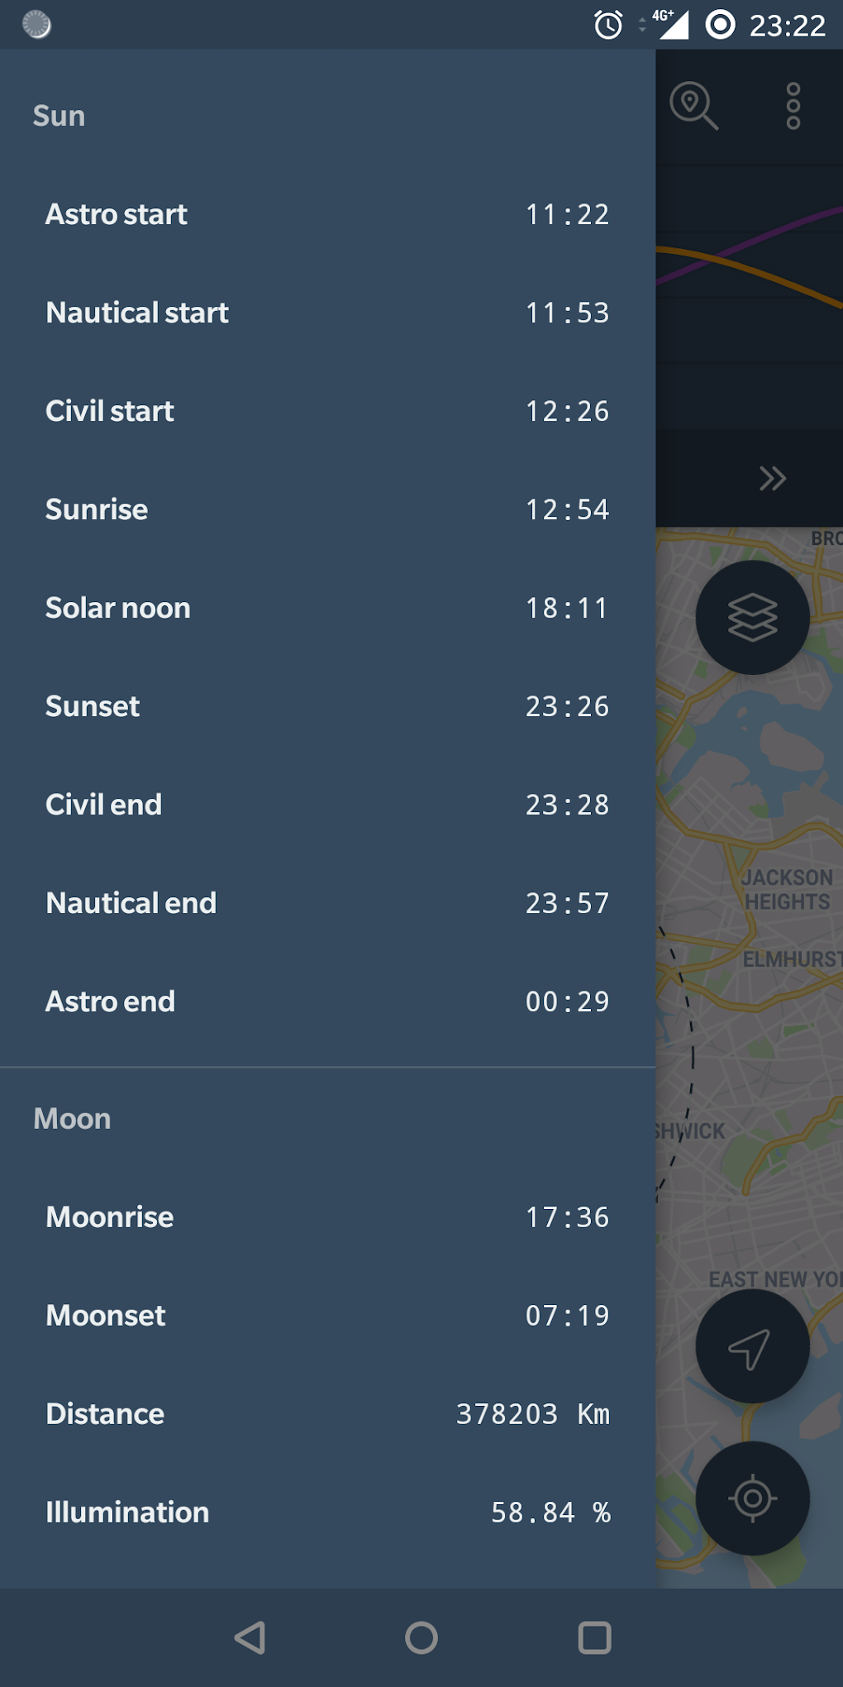Image resolution: width=843 pixels, height=1687 pixels.
Task: Tap the Moon Distance row
Action: pos(326,1413)
